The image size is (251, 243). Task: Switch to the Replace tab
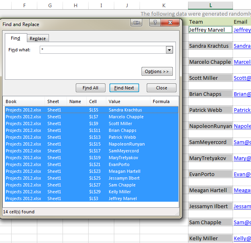pos(38,38)
